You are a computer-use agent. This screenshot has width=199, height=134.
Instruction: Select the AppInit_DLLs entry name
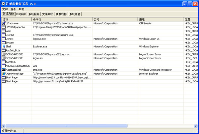13,50
